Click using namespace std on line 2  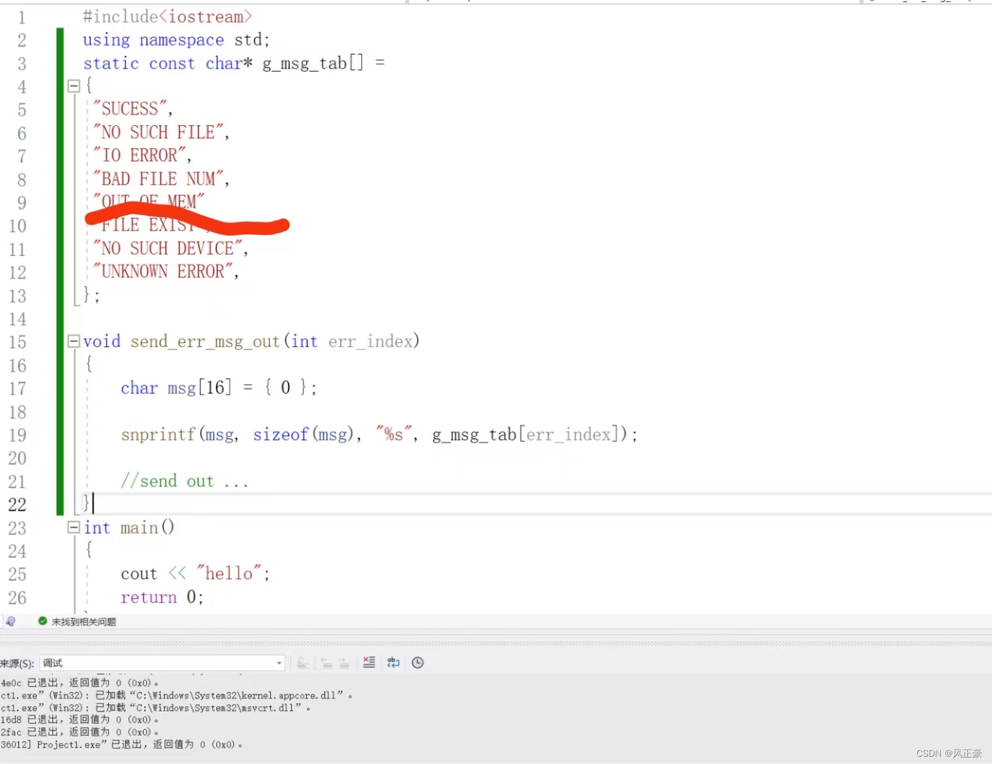click(x=176, y=40)
